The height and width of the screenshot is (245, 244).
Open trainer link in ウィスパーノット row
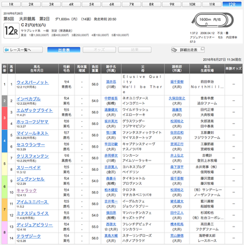click(x=177, y=81)
